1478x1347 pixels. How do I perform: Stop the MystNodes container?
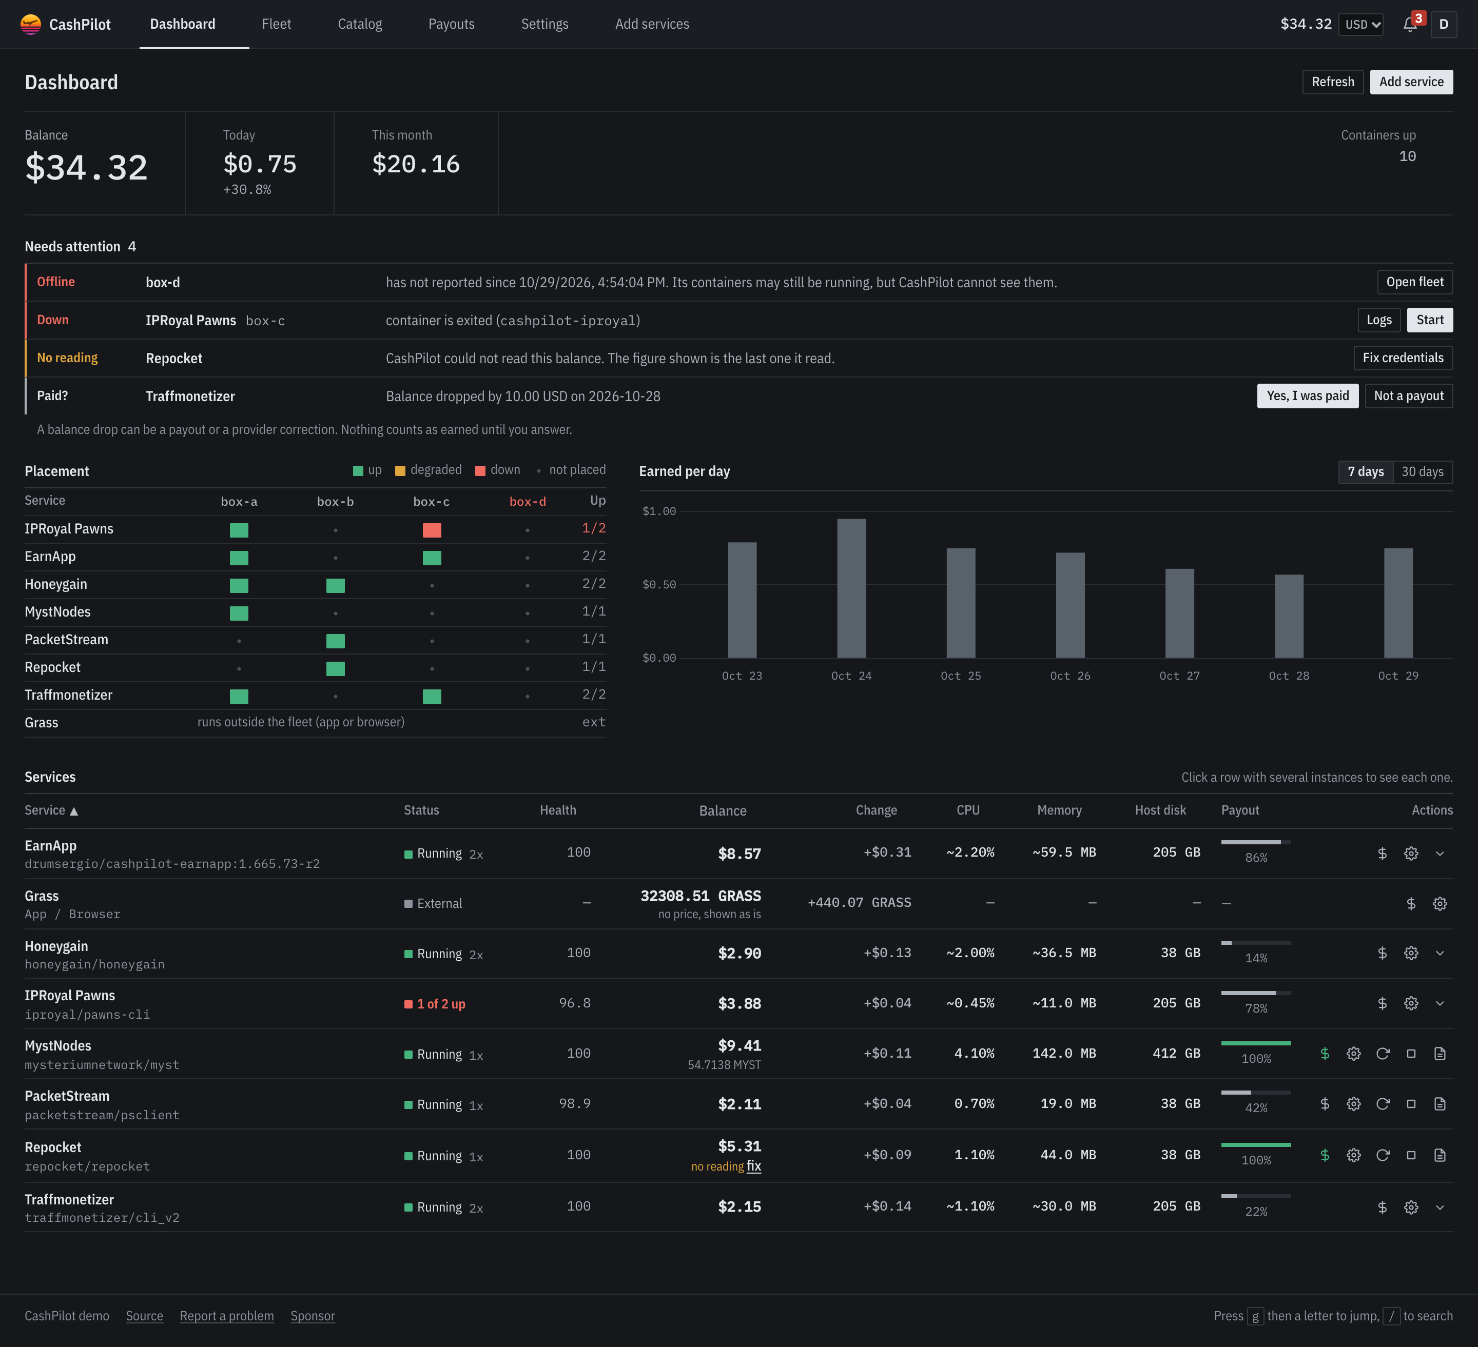click(1411, 1053)
